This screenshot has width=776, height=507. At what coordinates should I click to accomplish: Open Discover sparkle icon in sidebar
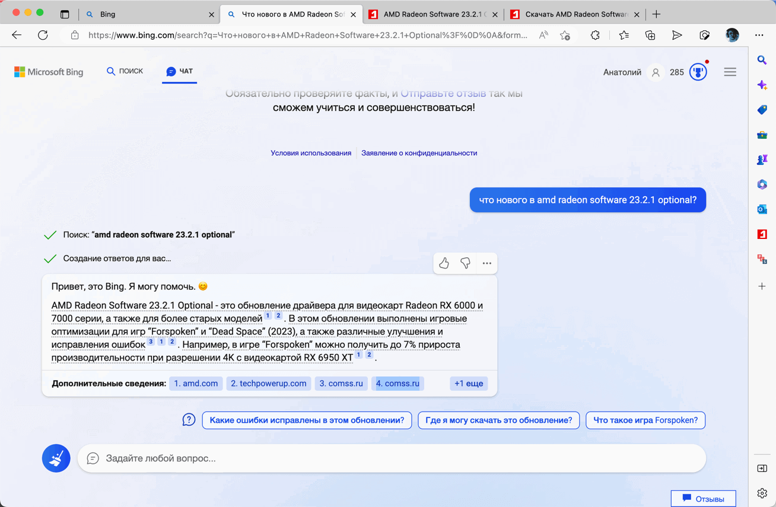(x=762, y=85)
